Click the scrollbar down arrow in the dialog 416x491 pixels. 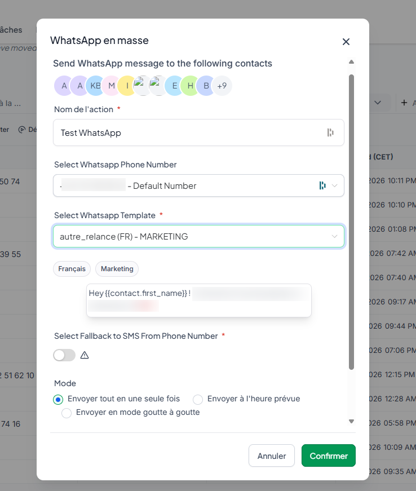(351, 422)
